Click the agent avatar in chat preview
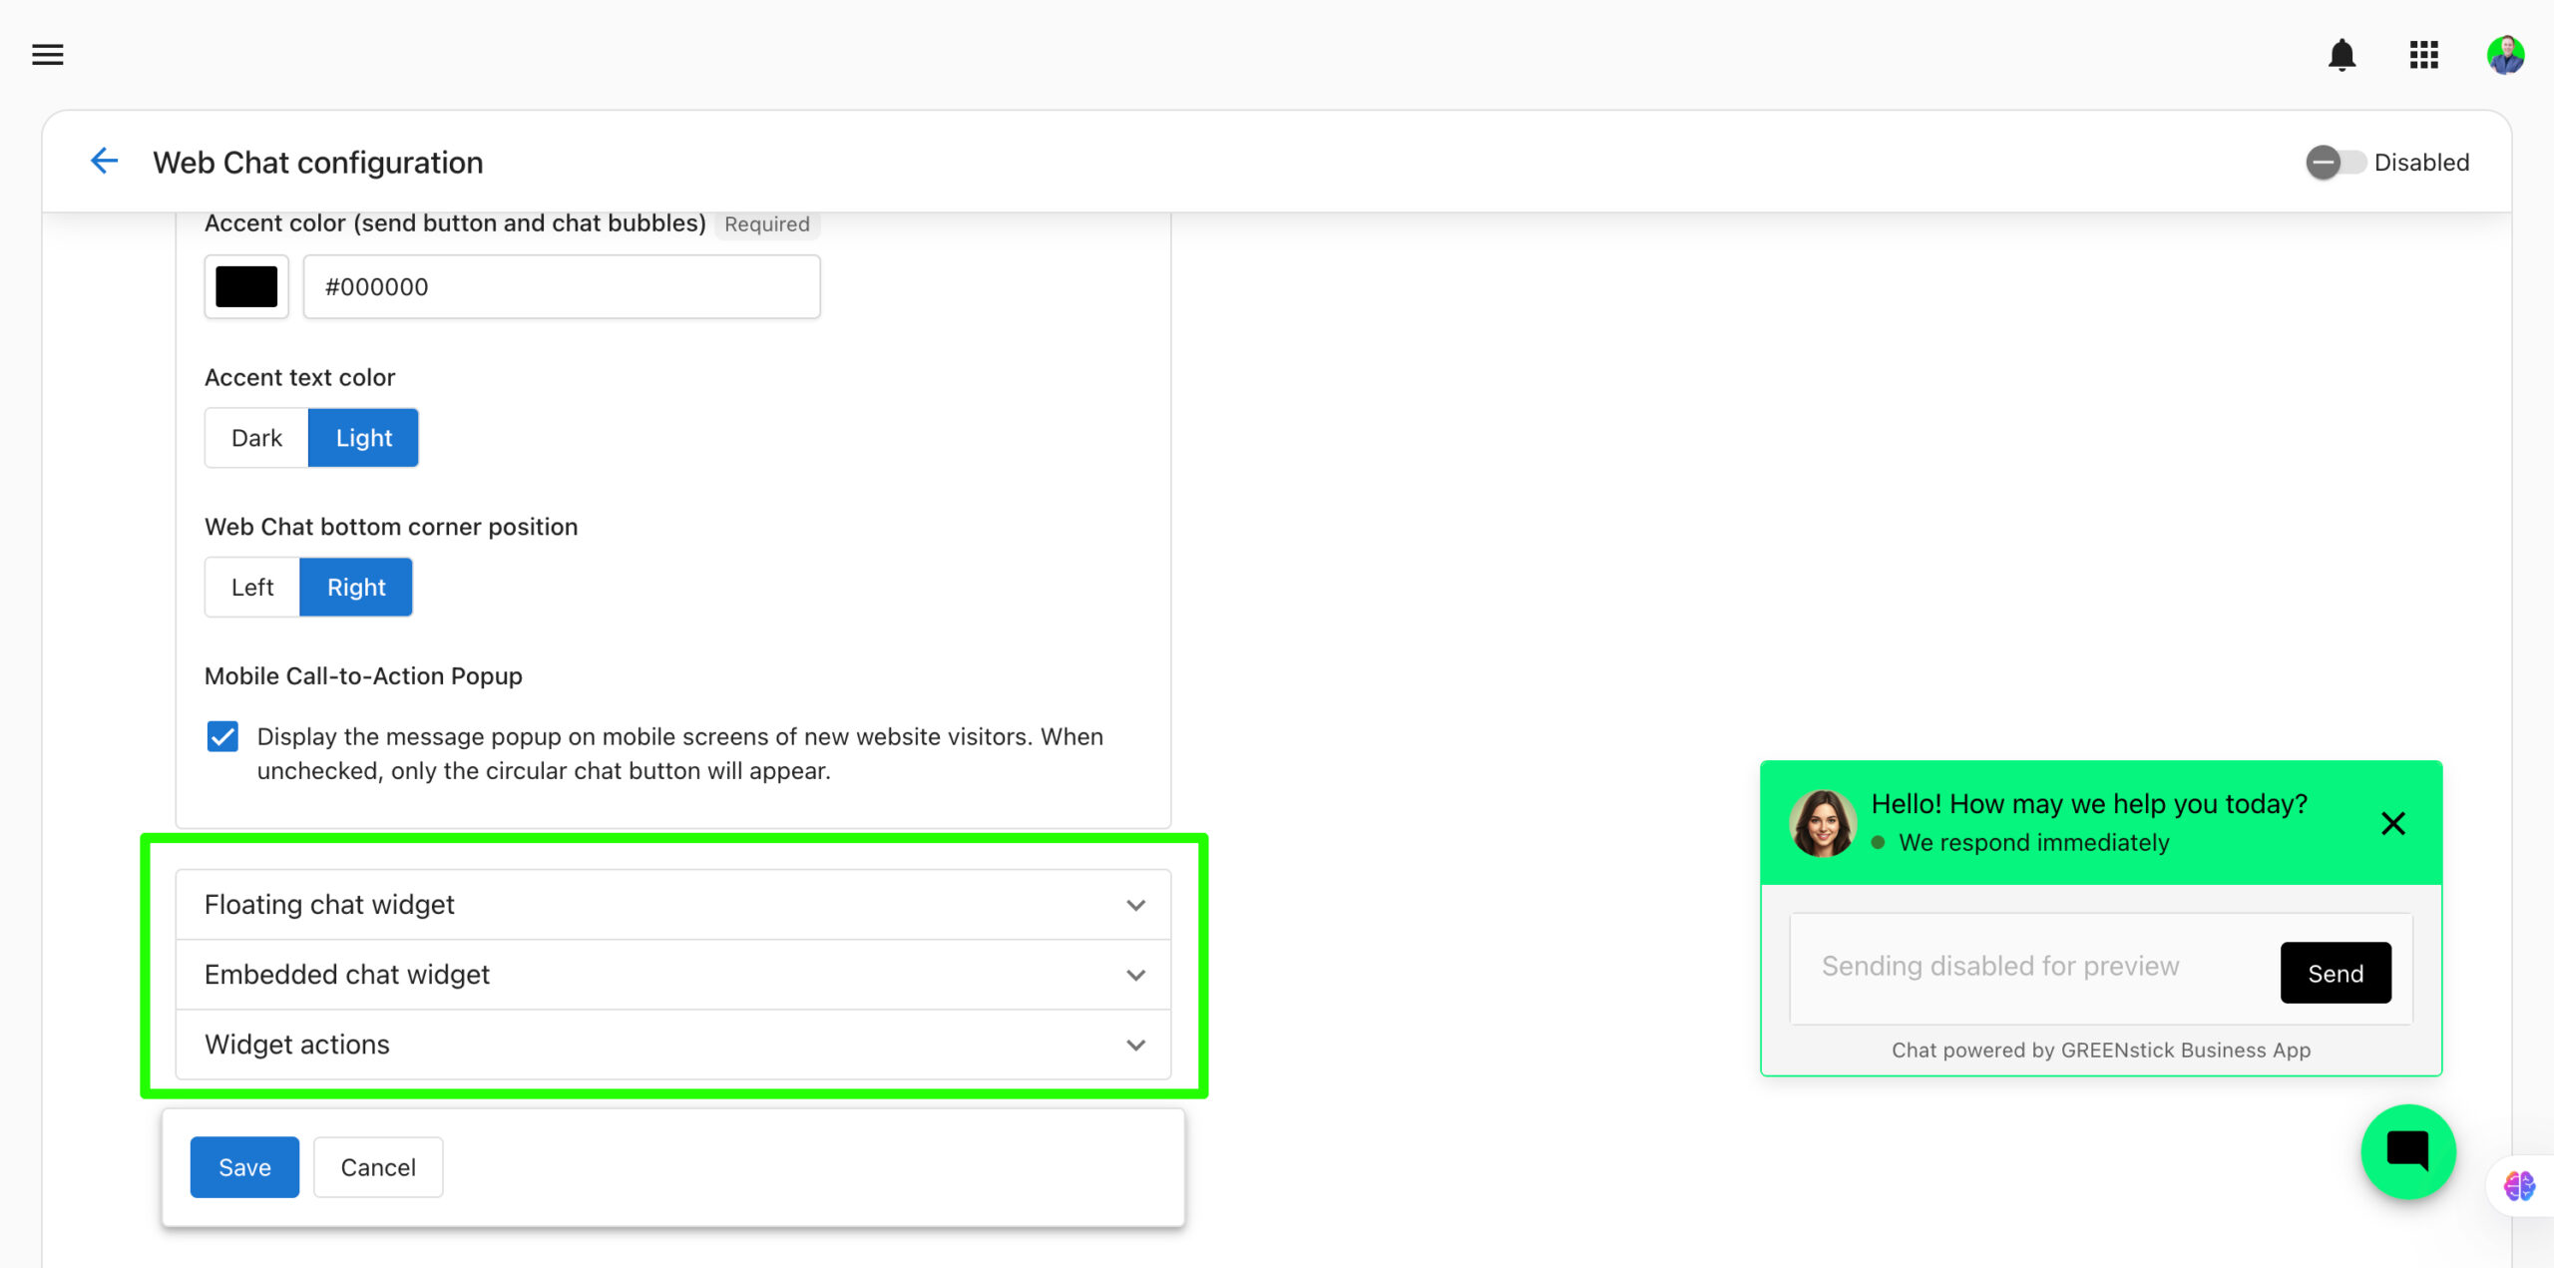This screenshot has width=2554, height=1268. 1822,823
